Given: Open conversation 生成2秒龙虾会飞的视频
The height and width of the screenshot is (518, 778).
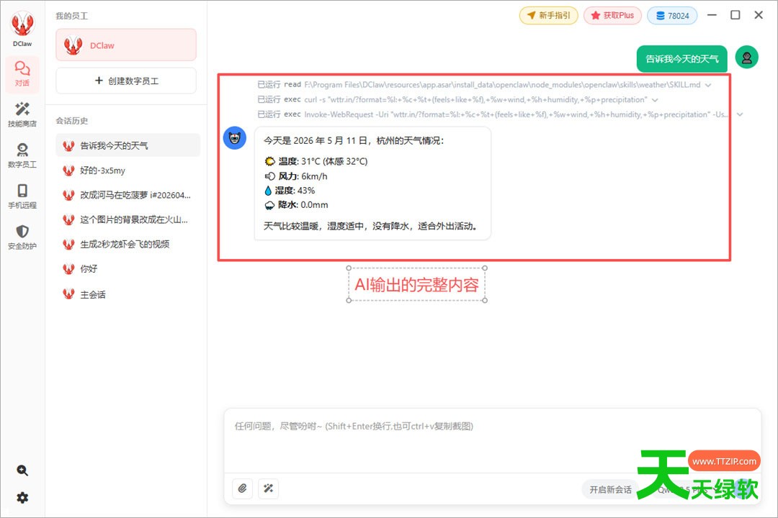Looking at the screenshot, I should (x=128, y=244).
